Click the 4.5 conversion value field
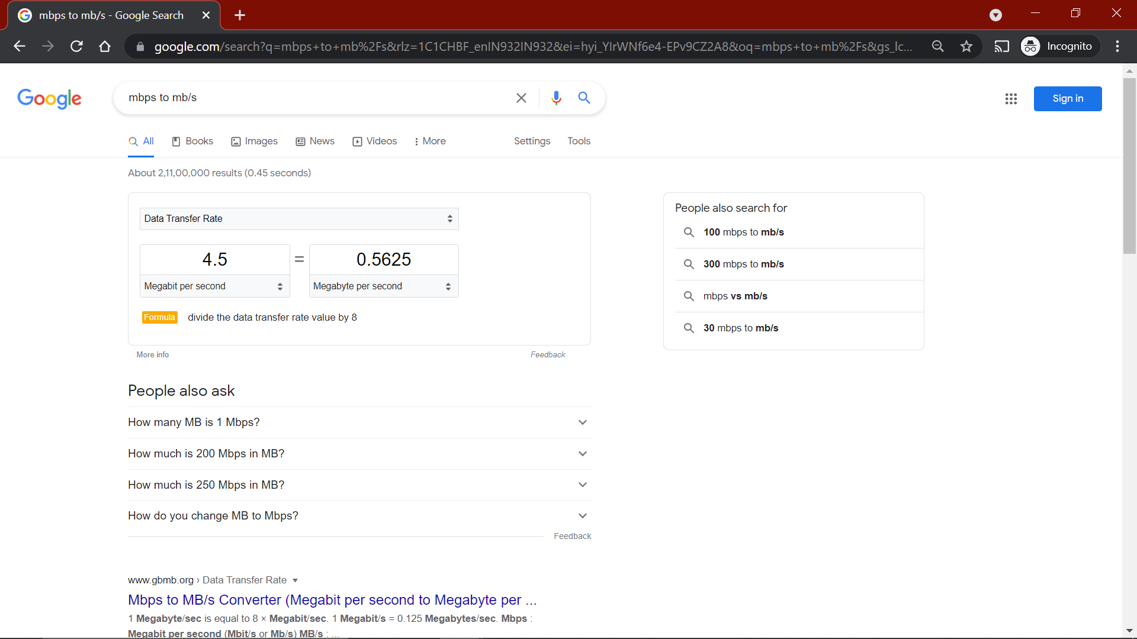 coord(214,259)
